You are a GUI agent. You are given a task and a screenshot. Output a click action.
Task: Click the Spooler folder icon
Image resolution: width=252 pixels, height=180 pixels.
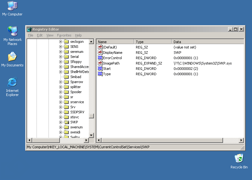(x=66, y=92)
